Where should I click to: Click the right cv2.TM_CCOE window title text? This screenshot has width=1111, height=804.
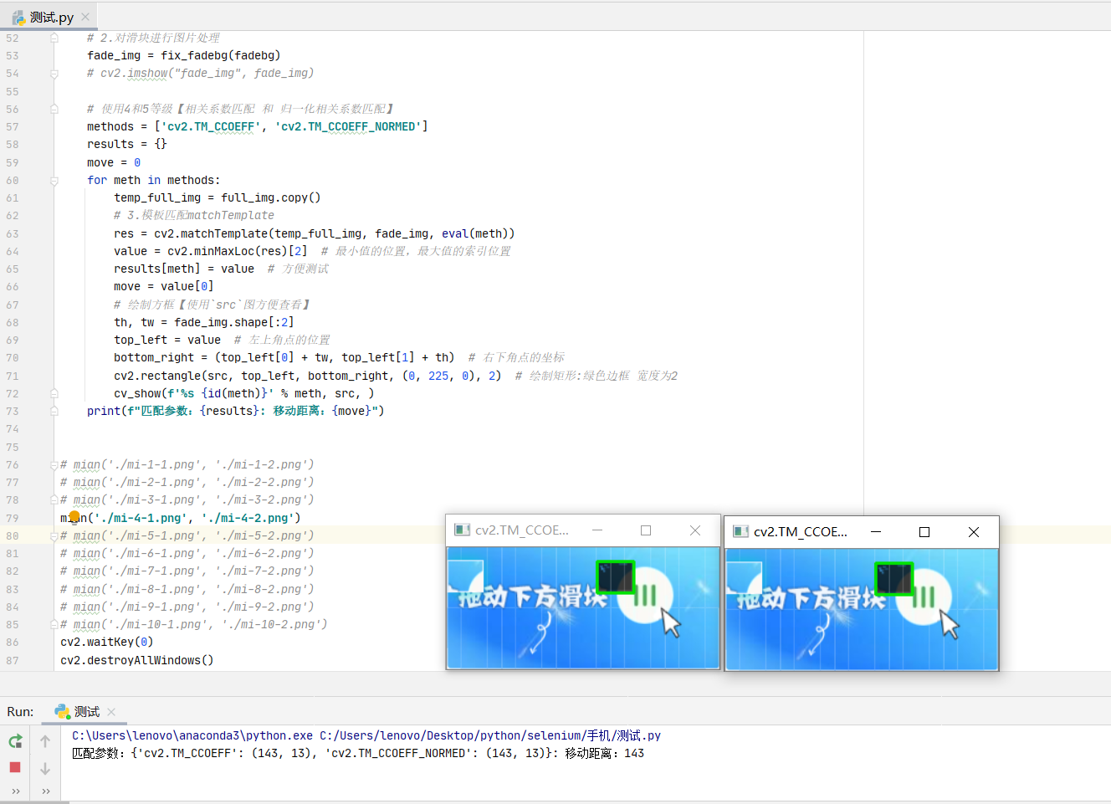[x=801, y=531]
